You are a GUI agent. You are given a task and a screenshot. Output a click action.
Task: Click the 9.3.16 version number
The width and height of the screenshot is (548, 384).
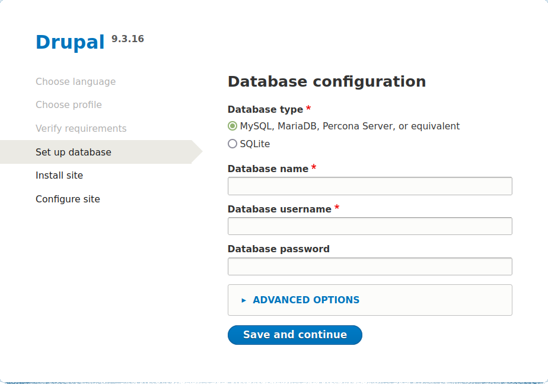point(128,39)
